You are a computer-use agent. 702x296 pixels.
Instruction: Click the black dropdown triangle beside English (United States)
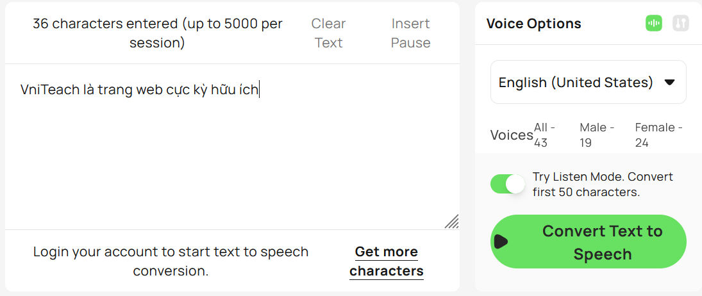pos(669,82)
